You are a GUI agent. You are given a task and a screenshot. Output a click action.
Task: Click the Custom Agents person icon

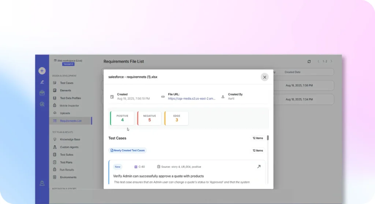(x=55, y=147)
